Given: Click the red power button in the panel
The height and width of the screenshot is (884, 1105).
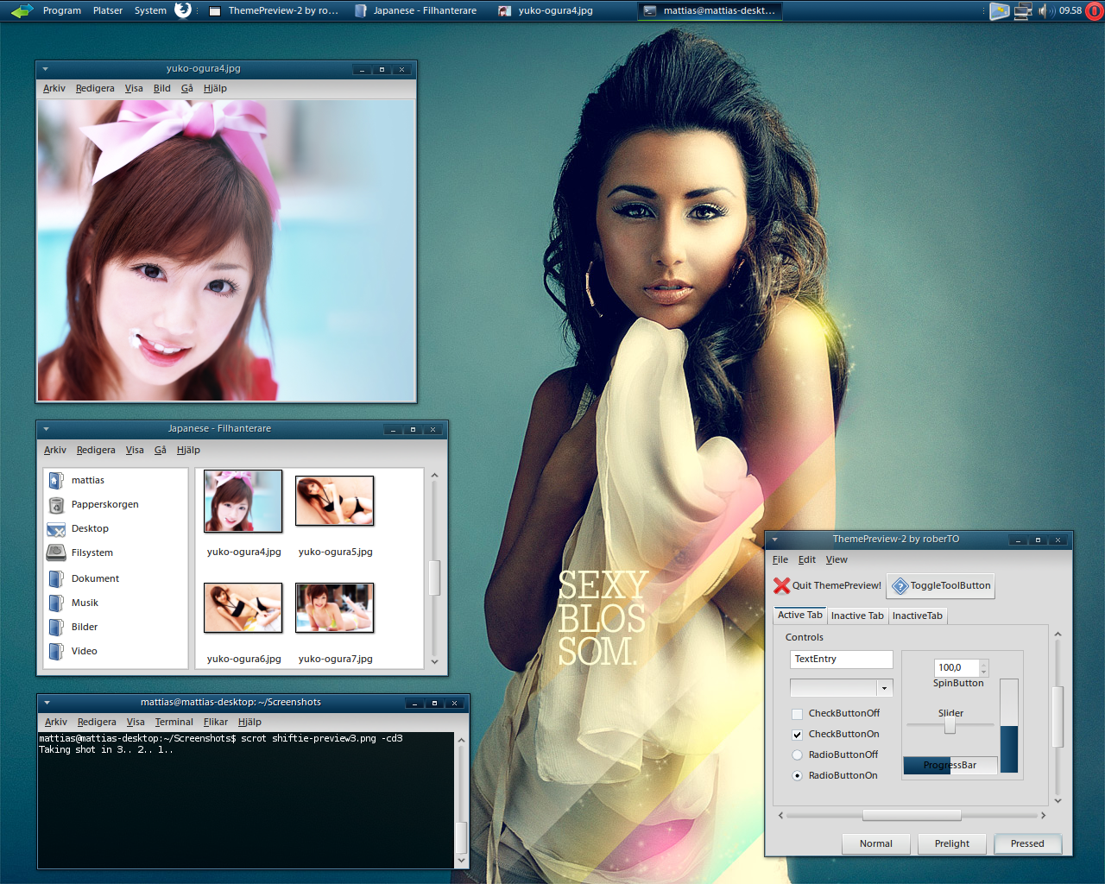Looking at the screenshot, I should pyautogui.click(x=1094, y=11).
